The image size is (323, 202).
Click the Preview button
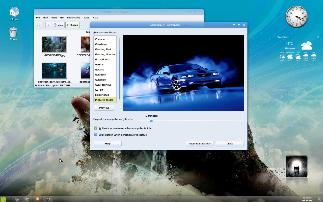coord(104,108)
